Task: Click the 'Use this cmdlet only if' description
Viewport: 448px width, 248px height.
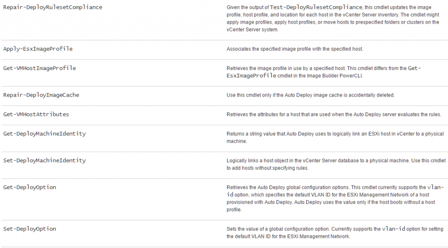Action: tap(311, 95)
